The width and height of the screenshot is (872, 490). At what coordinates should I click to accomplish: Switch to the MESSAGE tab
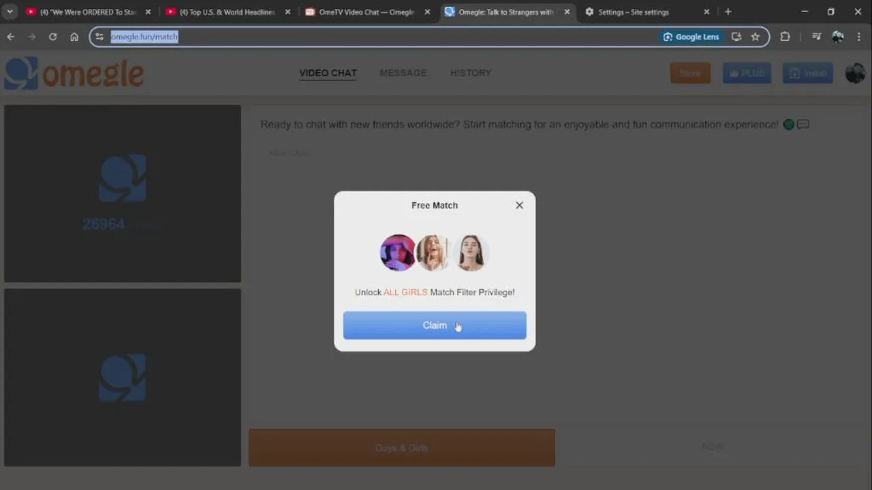[x=403, y=73]
